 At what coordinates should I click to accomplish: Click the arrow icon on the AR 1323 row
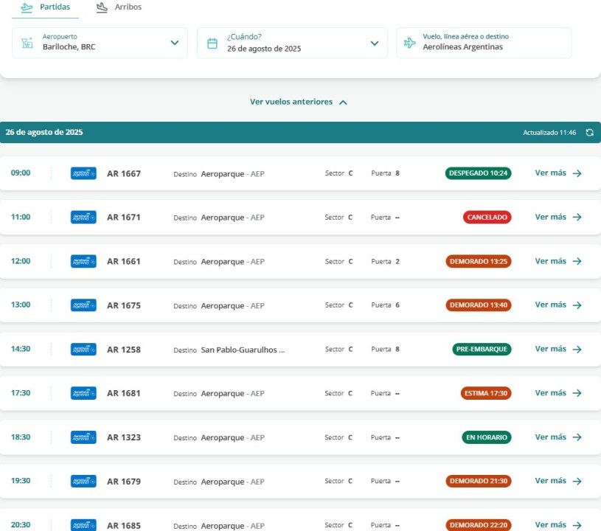tap(577, 437)
